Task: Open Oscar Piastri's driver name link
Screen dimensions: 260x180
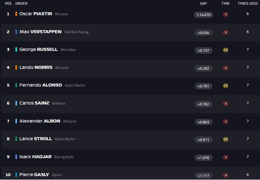Action: (36, 14)
